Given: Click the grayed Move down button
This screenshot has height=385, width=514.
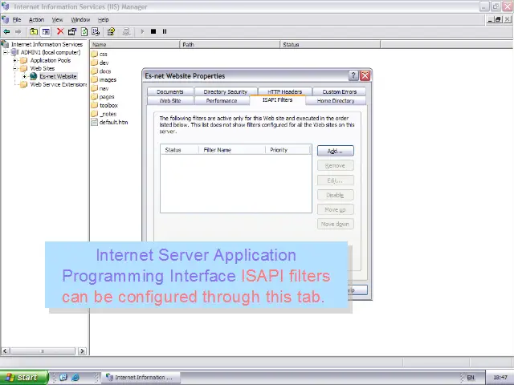Looking at the screenshot, I should pyautogui.click(x=336, y=225).
